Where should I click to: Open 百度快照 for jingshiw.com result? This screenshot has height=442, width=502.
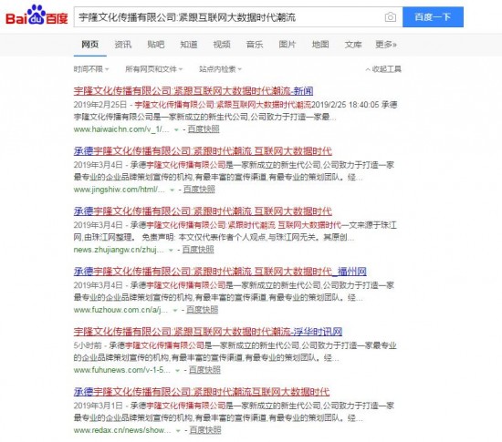coord(199,190)
